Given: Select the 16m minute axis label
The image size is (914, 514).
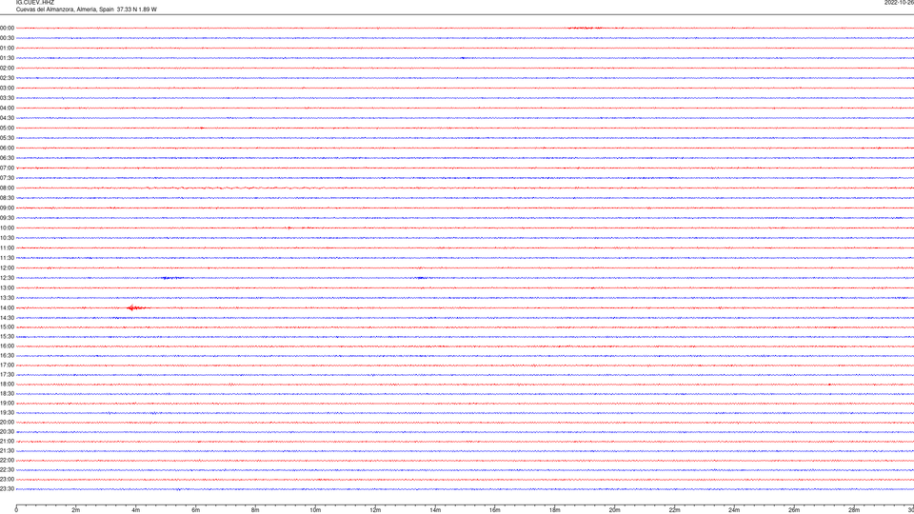Looking at the screenshot, I should click(495, 510).
